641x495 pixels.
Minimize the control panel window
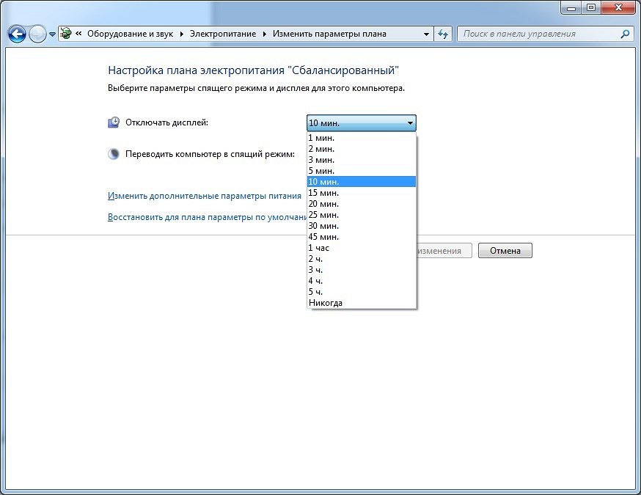click(571, 8)
